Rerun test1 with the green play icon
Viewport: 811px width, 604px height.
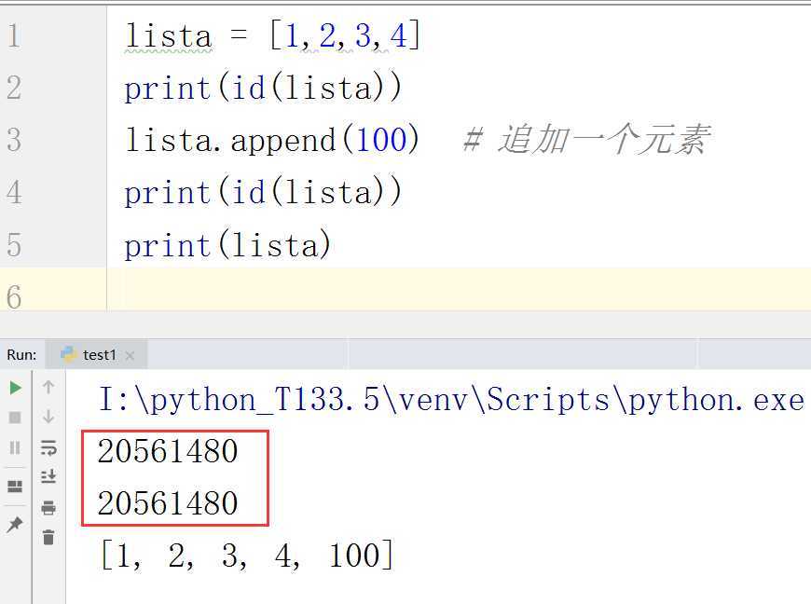15,387
